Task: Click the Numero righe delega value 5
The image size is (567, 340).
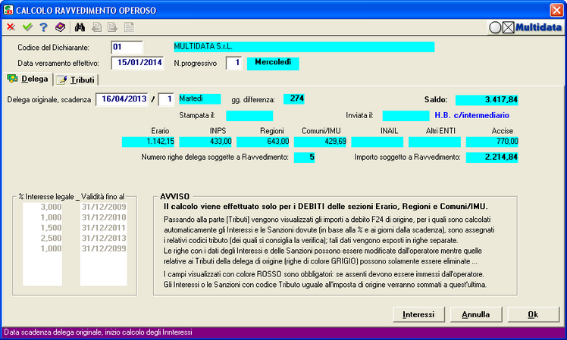Action: 304,158
